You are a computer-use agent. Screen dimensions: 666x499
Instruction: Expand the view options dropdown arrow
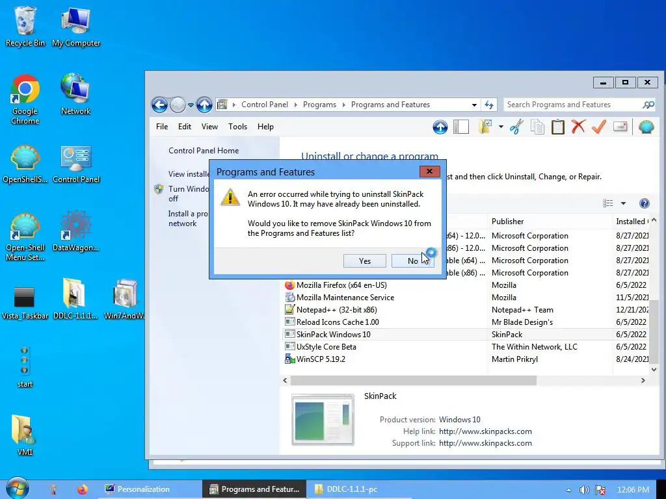[623, 203]
